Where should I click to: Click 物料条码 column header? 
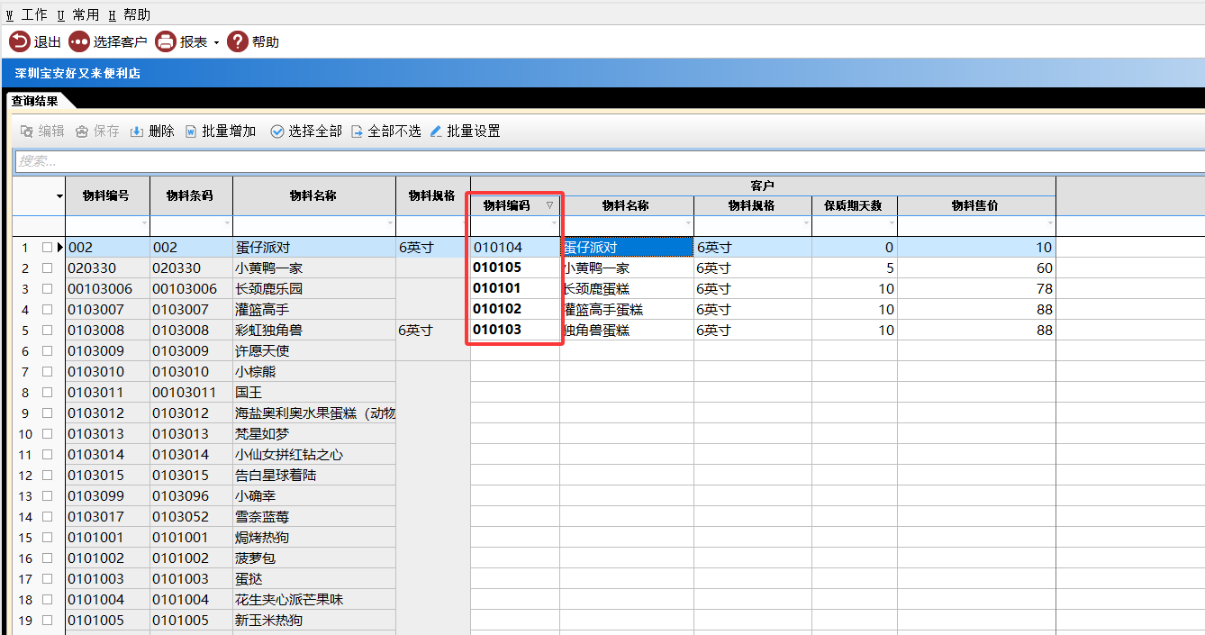[x=191, y=195]
